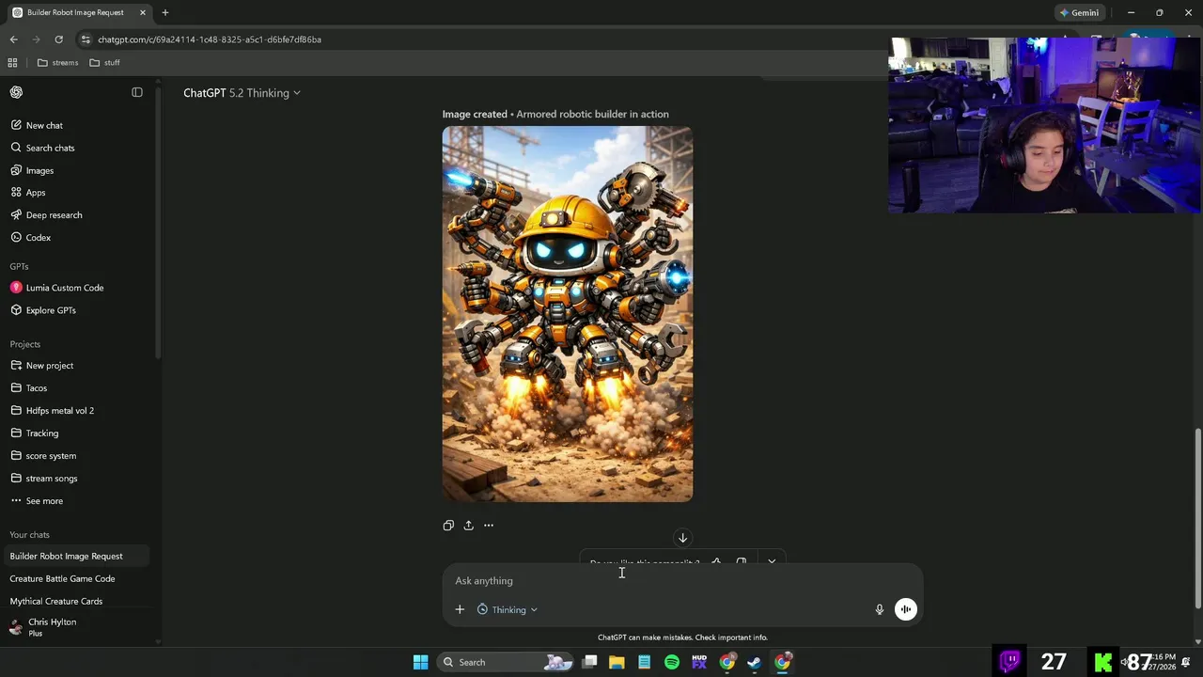Collapse the sidebar with the panel icon
Viewport: 1203px width, 677px height.
tap(137, 92)
